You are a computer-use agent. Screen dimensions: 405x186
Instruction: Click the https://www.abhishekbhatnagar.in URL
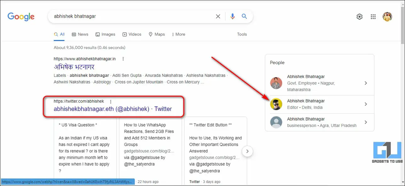tap(85, 59)
